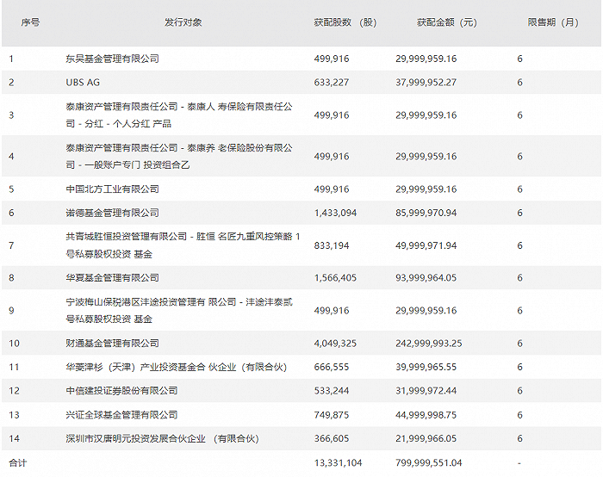Select the amount 37,999,952.27
The width and height of the screenshot is (603, 477).
pos(426,83)
